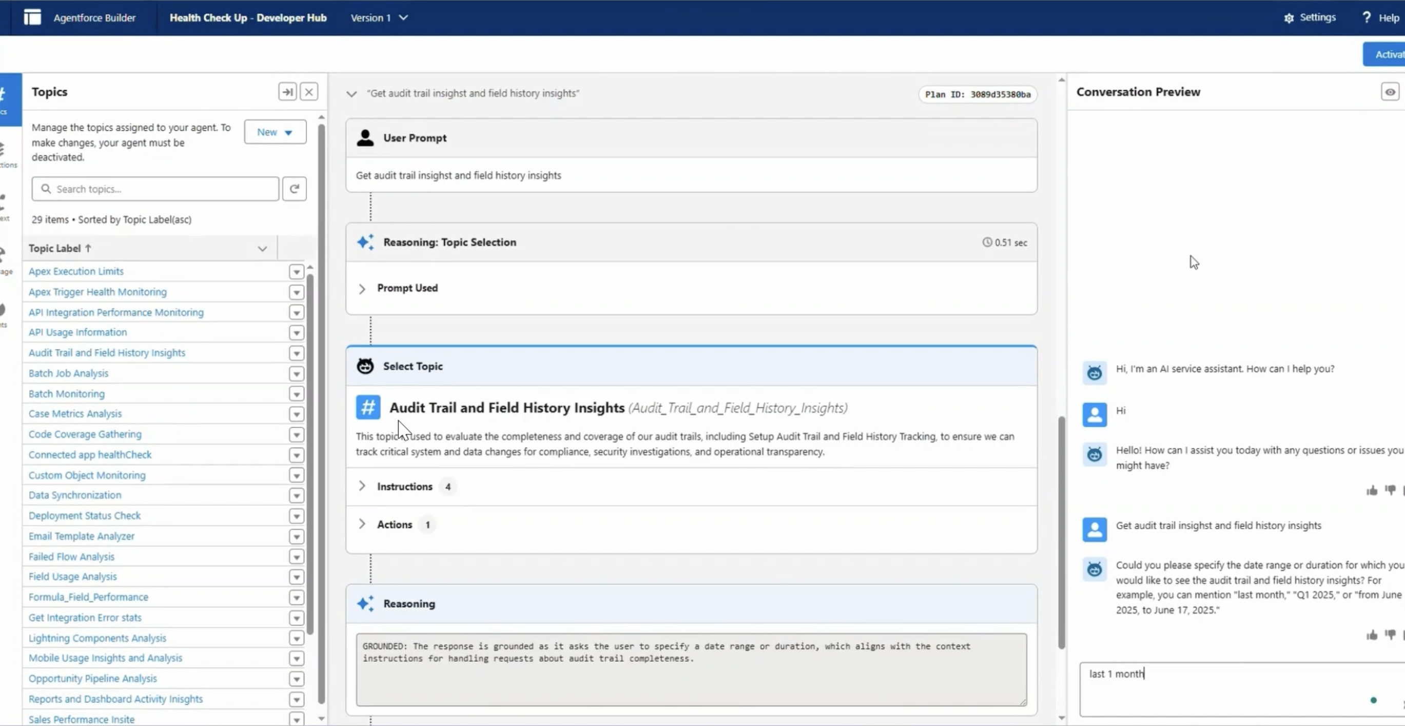The height and width of the screenshot is (726, 1405).
Task: Expand the Actions section
Action: 362,525
